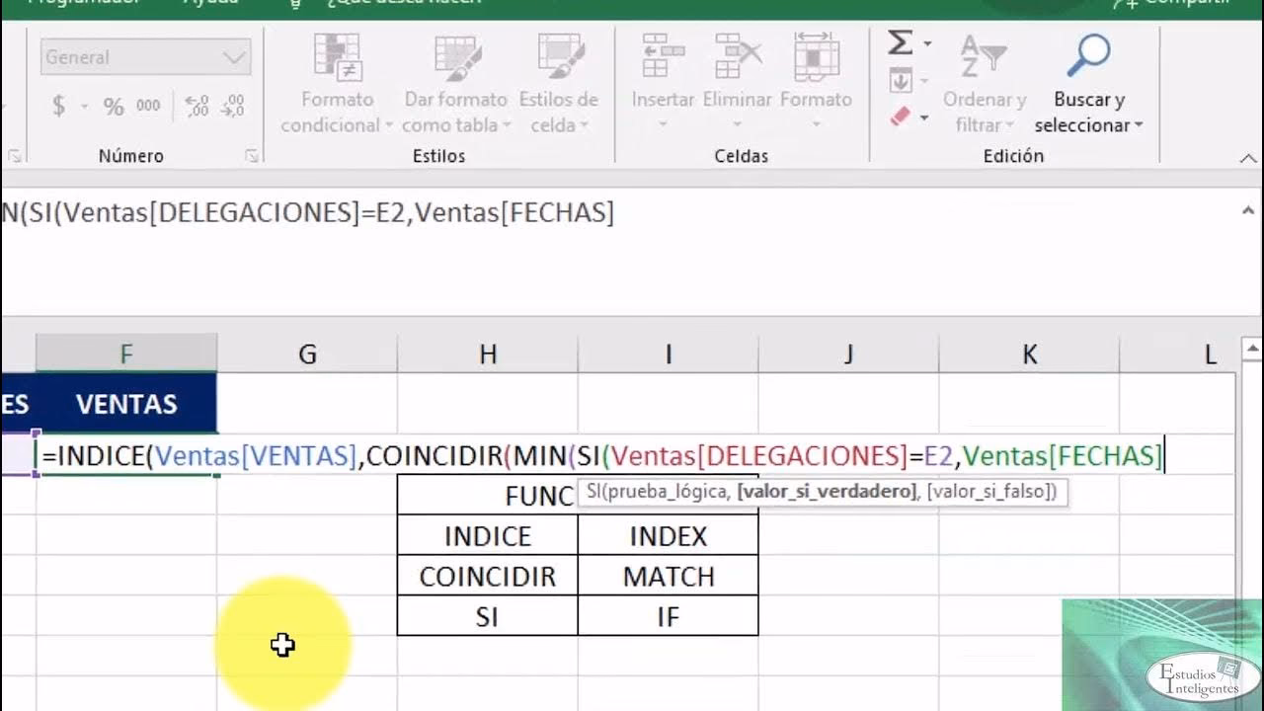Click Formato condicional
This screenshot has height=711, width=1264.
click(336, 79)
